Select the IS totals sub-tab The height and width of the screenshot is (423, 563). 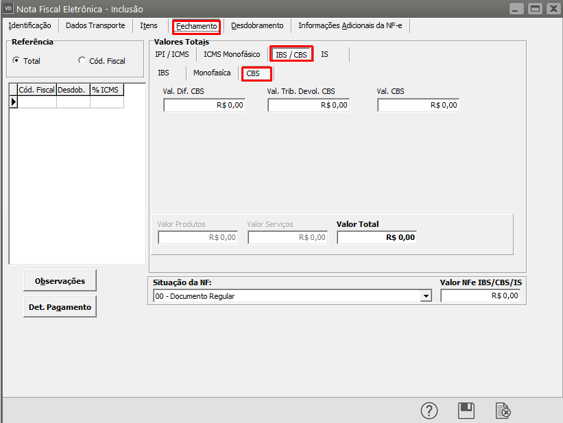coord(324,54)
